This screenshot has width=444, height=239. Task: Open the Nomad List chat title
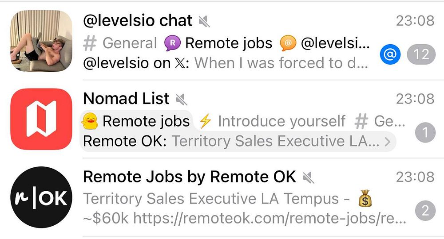point(126,98)
